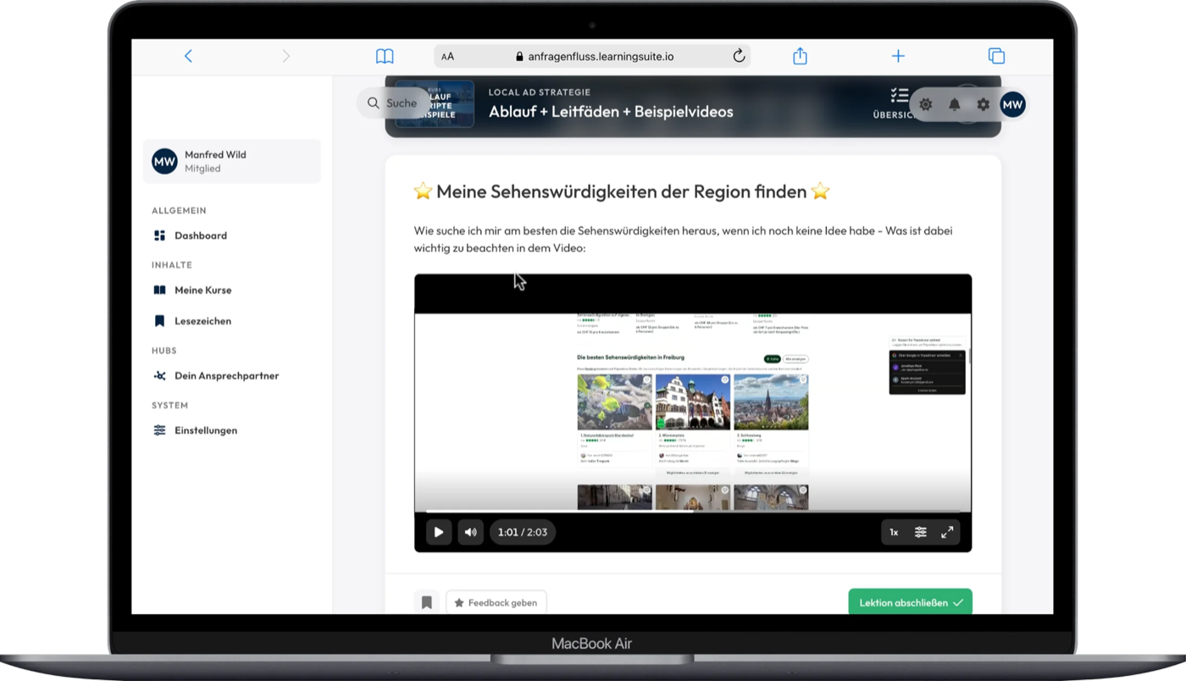Screen dimensions: 1186x681
Task: Click the course thumbnail in header
Action: 435,104
